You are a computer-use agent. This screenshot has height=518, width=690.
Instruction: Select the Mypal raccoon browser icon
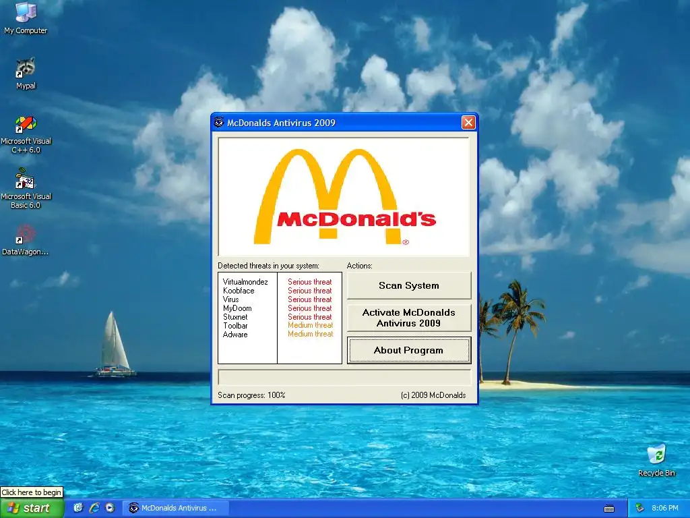click(x=26, y=73)
